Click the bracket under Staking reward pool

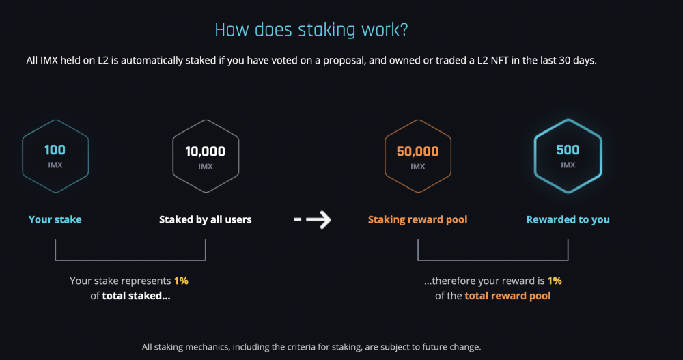pos(492,250)
